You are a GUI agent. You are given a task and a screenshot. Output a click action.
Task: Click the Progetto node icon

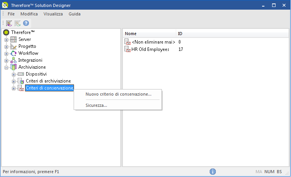(13, 46)
